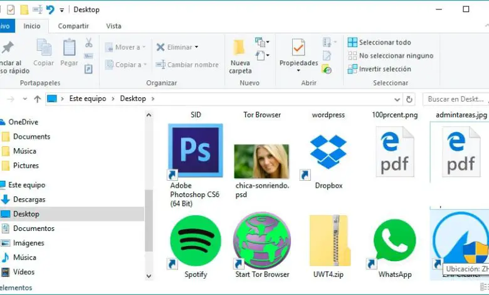Open Pictures folder under OneDrive
Viewport: 489px width, 295px height.
(26, 166)
